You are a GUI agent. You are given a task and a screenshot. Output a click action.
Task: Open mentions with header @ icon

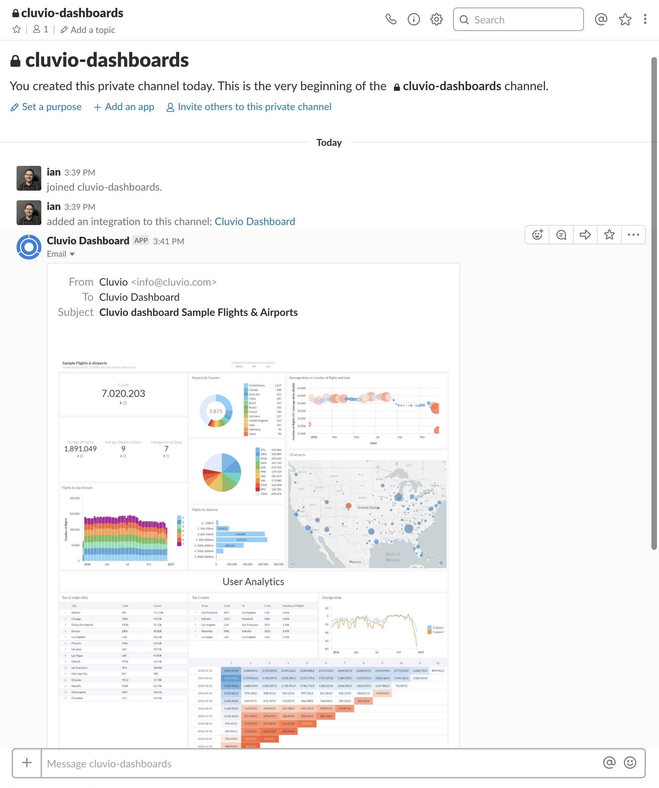click(601, 19)
